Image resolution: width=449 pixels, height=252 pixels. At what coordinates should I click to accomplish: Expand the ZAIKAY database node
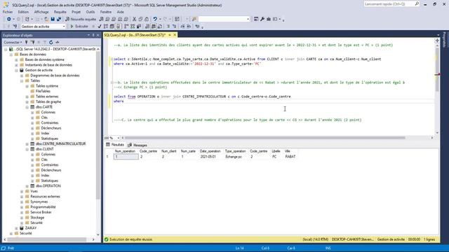pos(16,228)
